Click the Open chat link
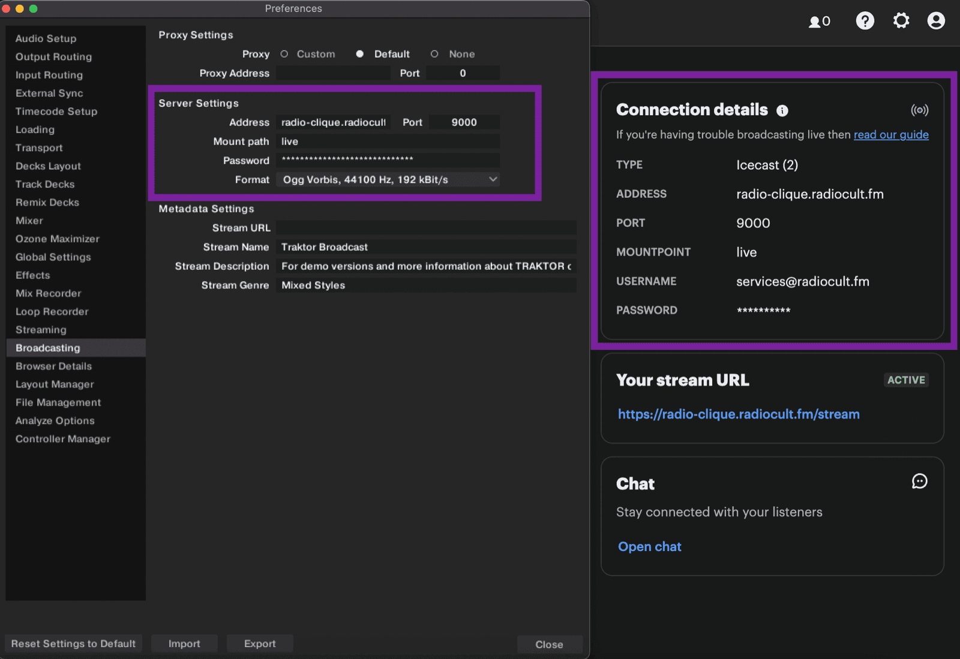 pos(650,546)
